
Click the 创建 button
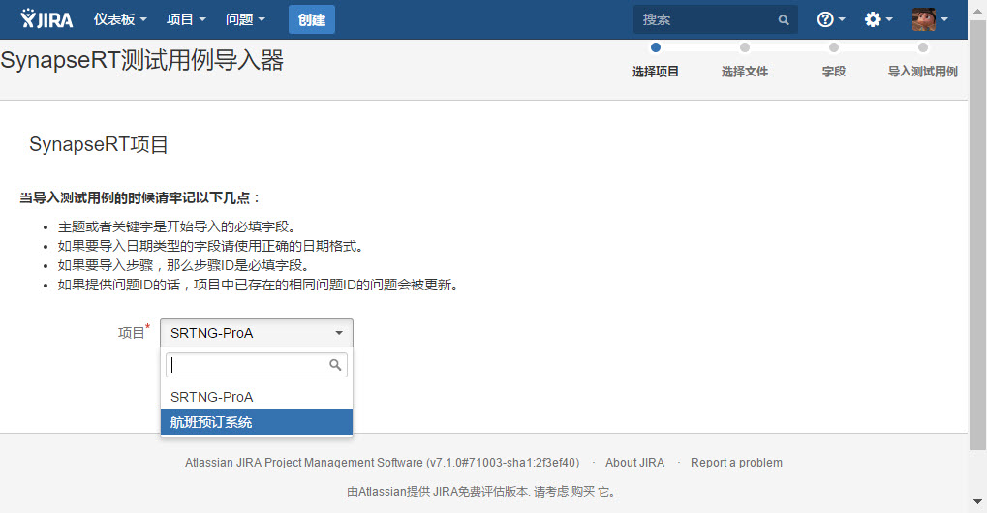click(x=312, y=19)
